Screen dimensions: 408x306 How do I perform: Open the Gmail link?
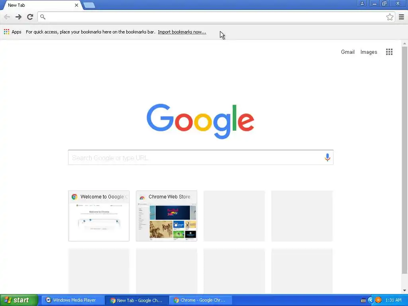347,52
